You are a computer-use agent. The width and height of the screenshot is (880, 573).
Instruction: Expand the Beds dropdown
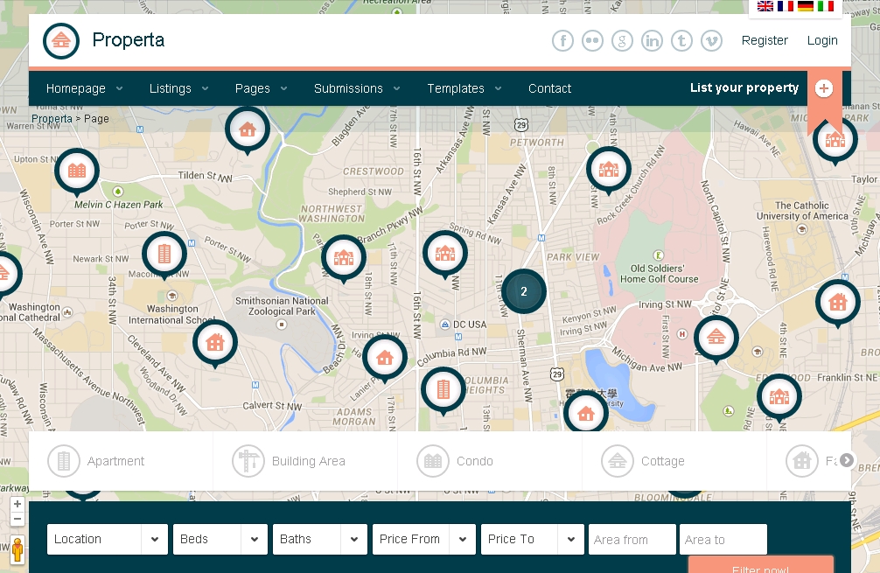[220, 539]
